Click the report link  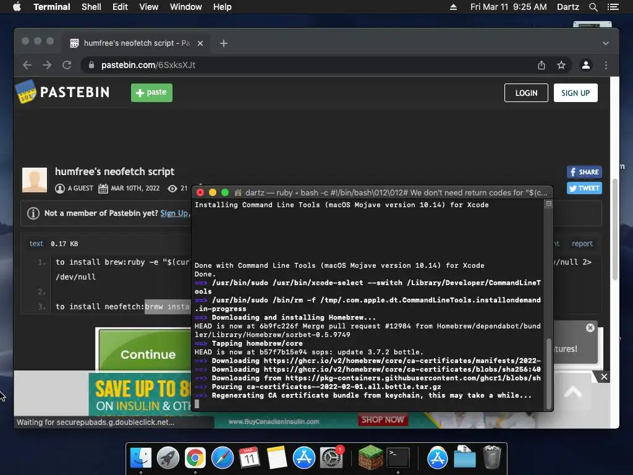point(582,244)
